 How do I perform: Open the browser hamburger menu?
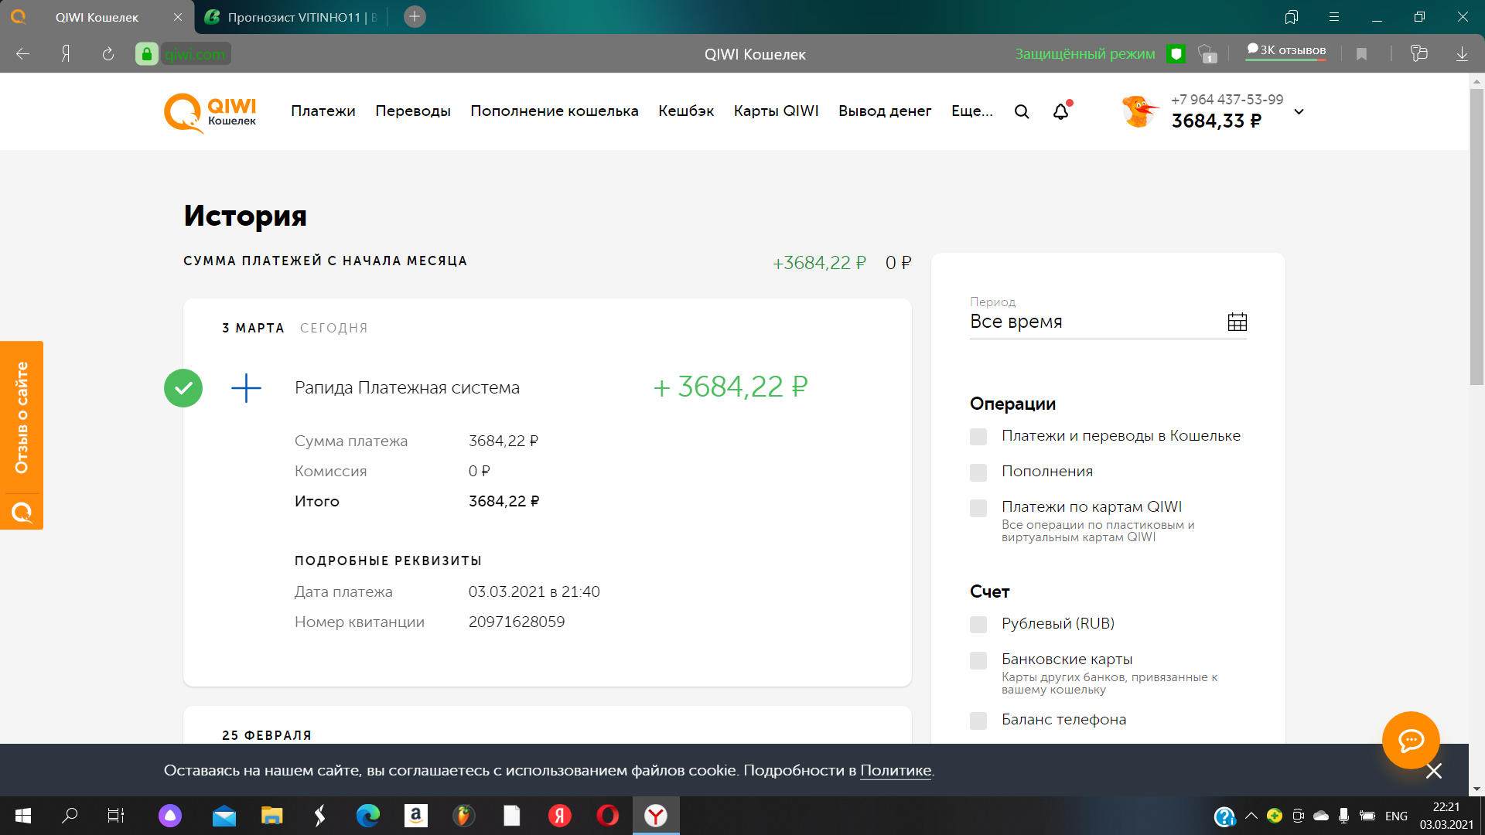click(1334, 17)
